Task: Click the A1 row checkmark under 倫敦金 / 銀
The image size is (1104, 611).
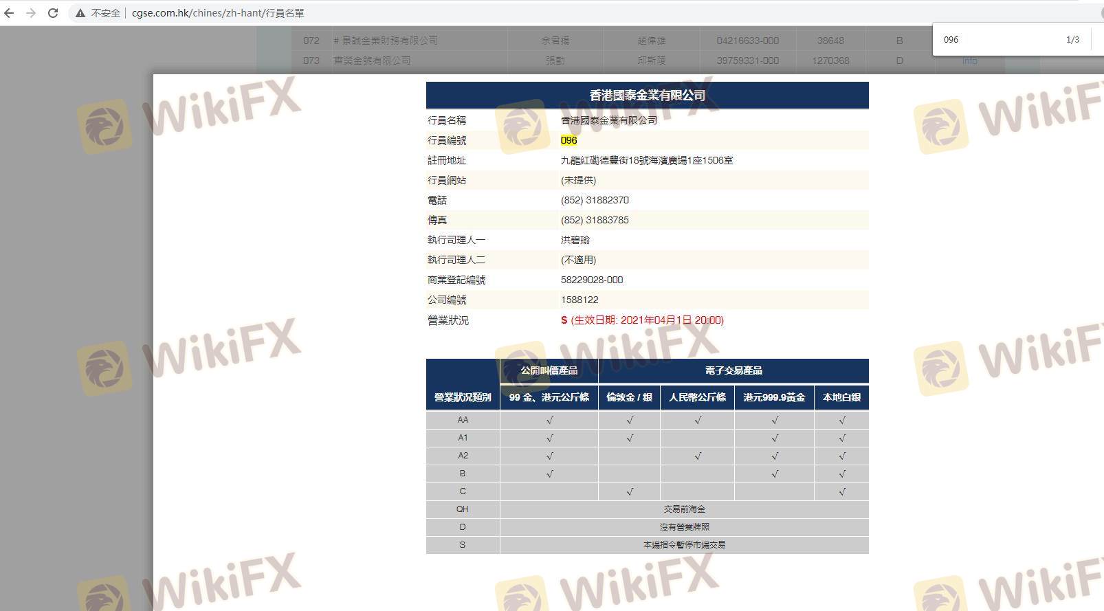Action: (630, 438)
